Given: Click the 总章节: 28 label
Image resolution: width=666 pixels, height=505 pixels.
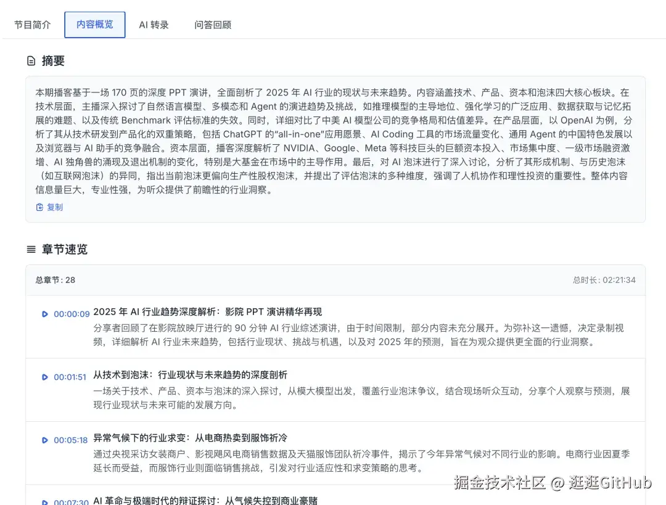Looking at the screenshot, I should point(54,280).
